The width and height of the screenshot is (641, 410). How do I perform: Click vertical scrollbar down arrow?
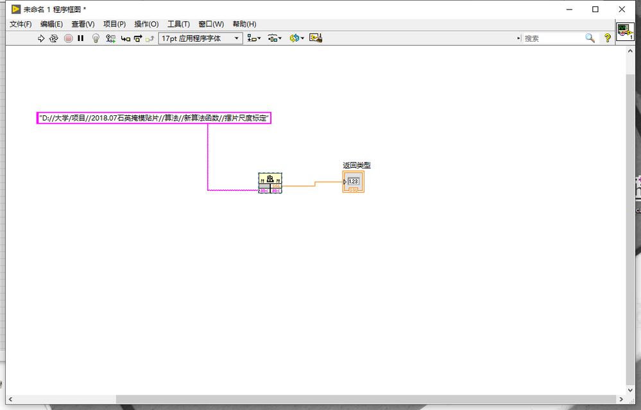coord(630,390)
